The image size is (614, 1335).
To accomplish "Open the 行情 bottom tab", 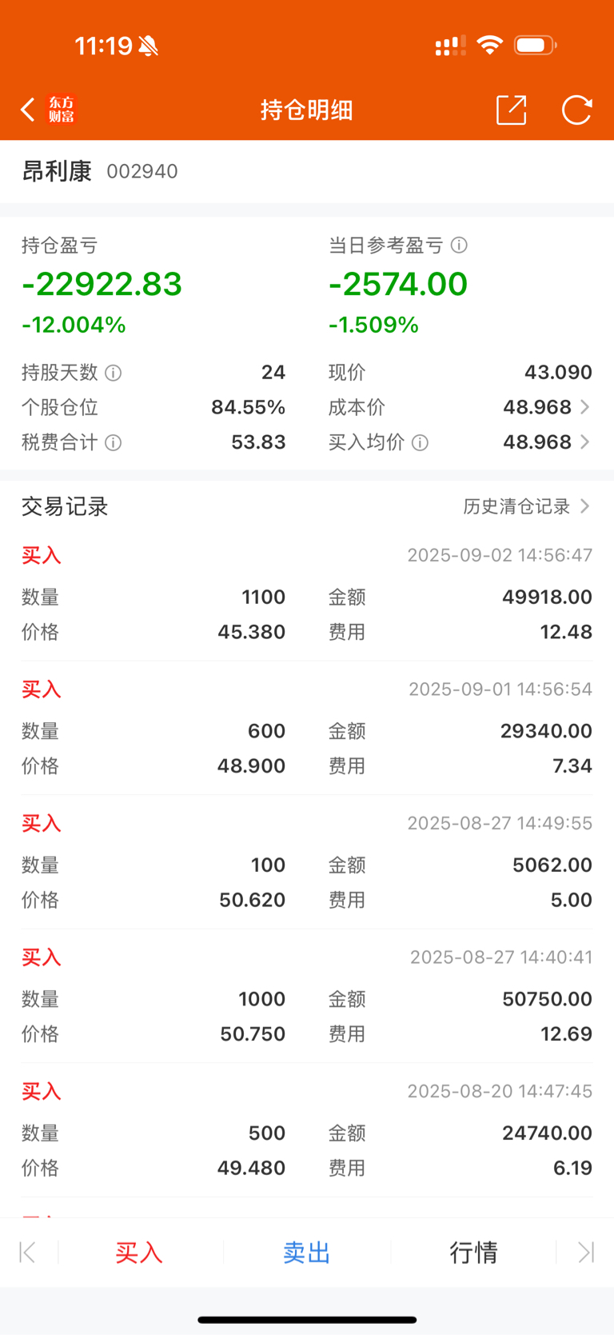I will click(x=473, y=1252).
